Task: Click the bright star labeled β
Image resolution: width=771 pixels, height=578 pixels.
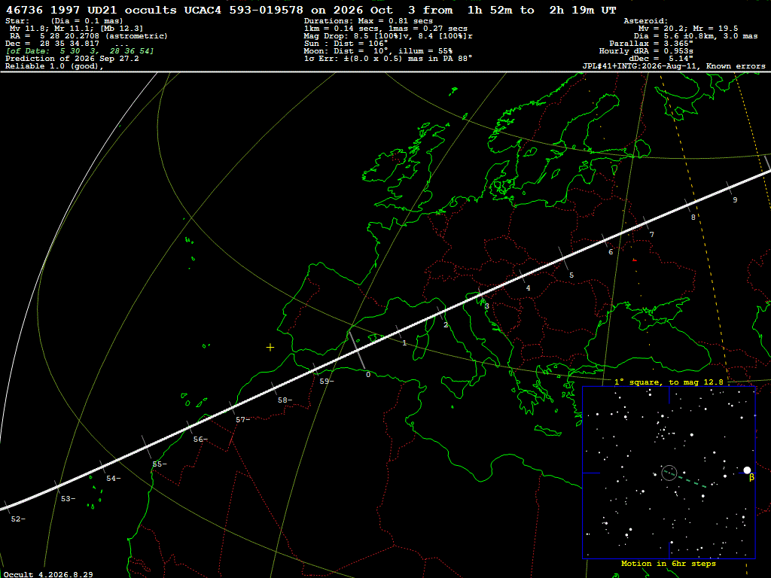Action: point(747,470)
